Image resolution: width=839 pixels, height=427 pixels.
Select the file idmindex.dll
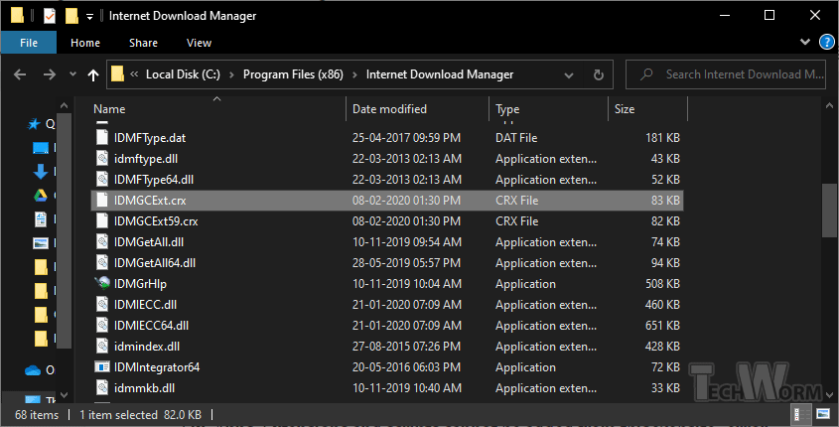coord(387,347)
